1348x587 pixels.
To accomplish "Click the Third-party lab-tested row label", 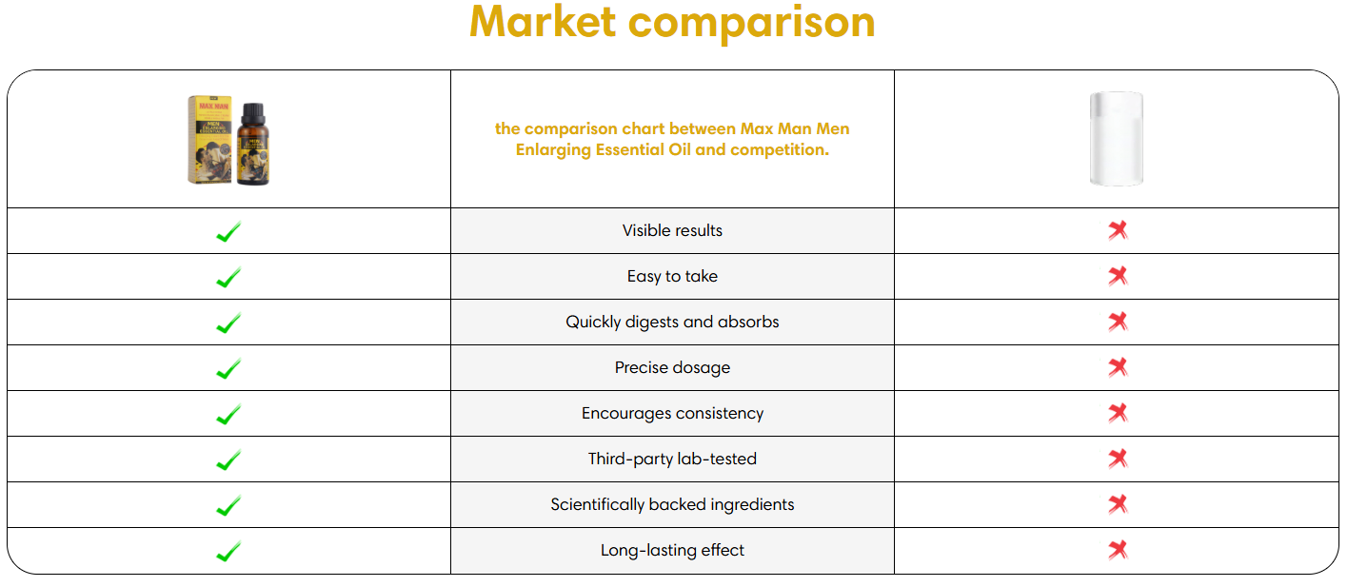I will click(672, 459).
